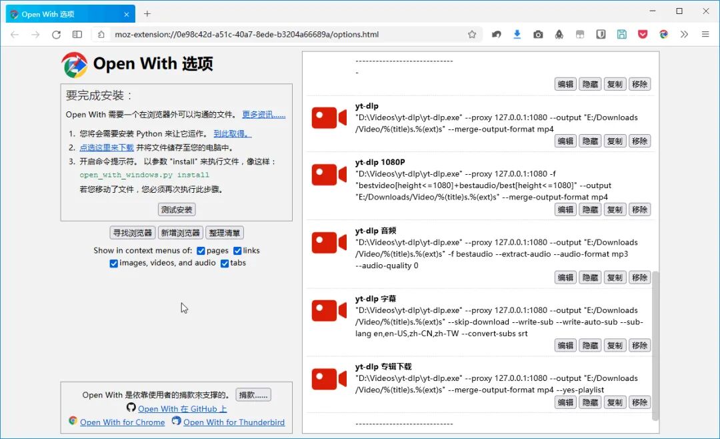Image resolution: width=720 pixels, height=439 pixels.
Task: Toggle the pages context menu checkbox
Action: (x=201, y=251)
